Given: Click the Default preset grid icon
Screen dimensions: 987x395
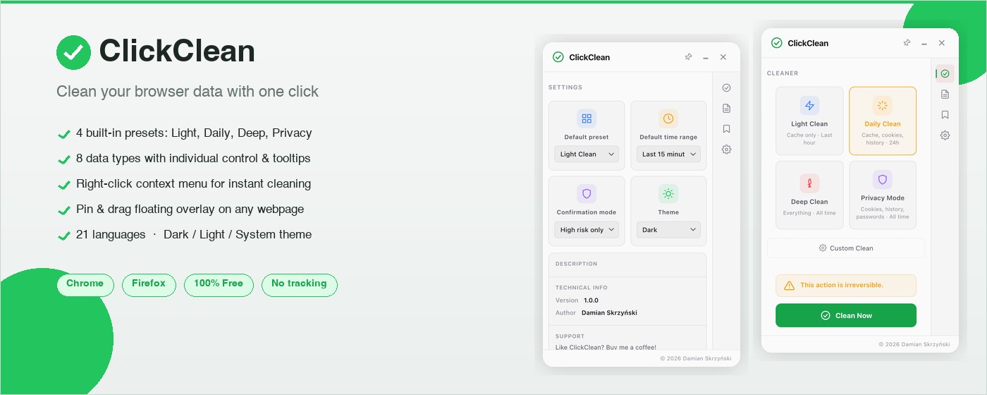Looking at the screenshot, I should [587, 119].
